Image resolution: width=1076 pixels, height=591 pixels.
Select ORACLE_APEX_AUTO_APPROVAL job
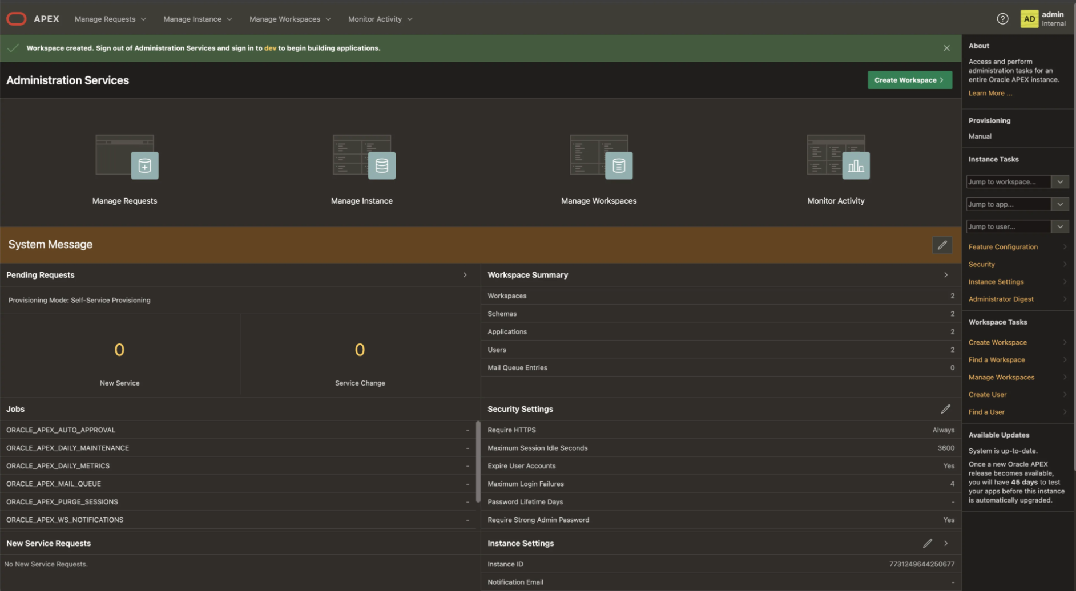point(237,430)
